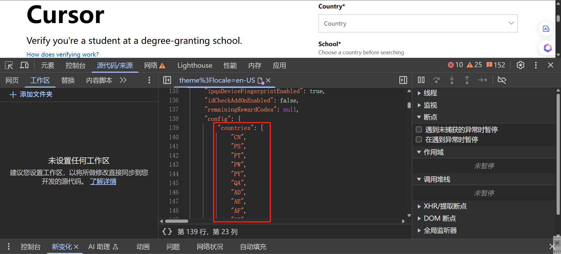Click line number 139 in gutter
Viewport: 561px width, 254px height.
(x=174, y=128)
